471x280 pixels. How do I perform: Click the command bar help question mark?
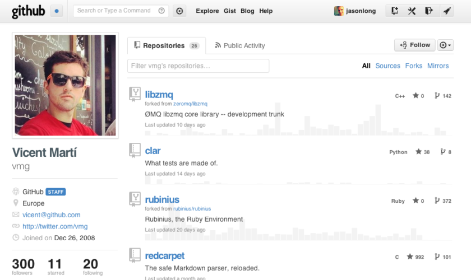pos(161,11)
